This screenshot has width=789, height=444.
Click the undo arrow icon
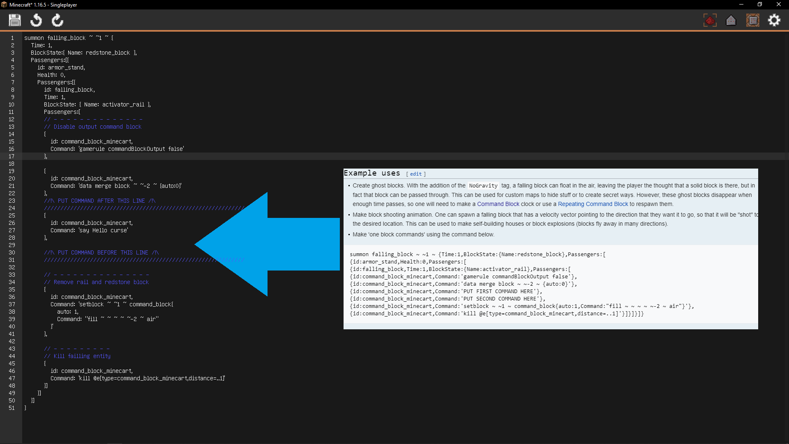coord(36,20)
